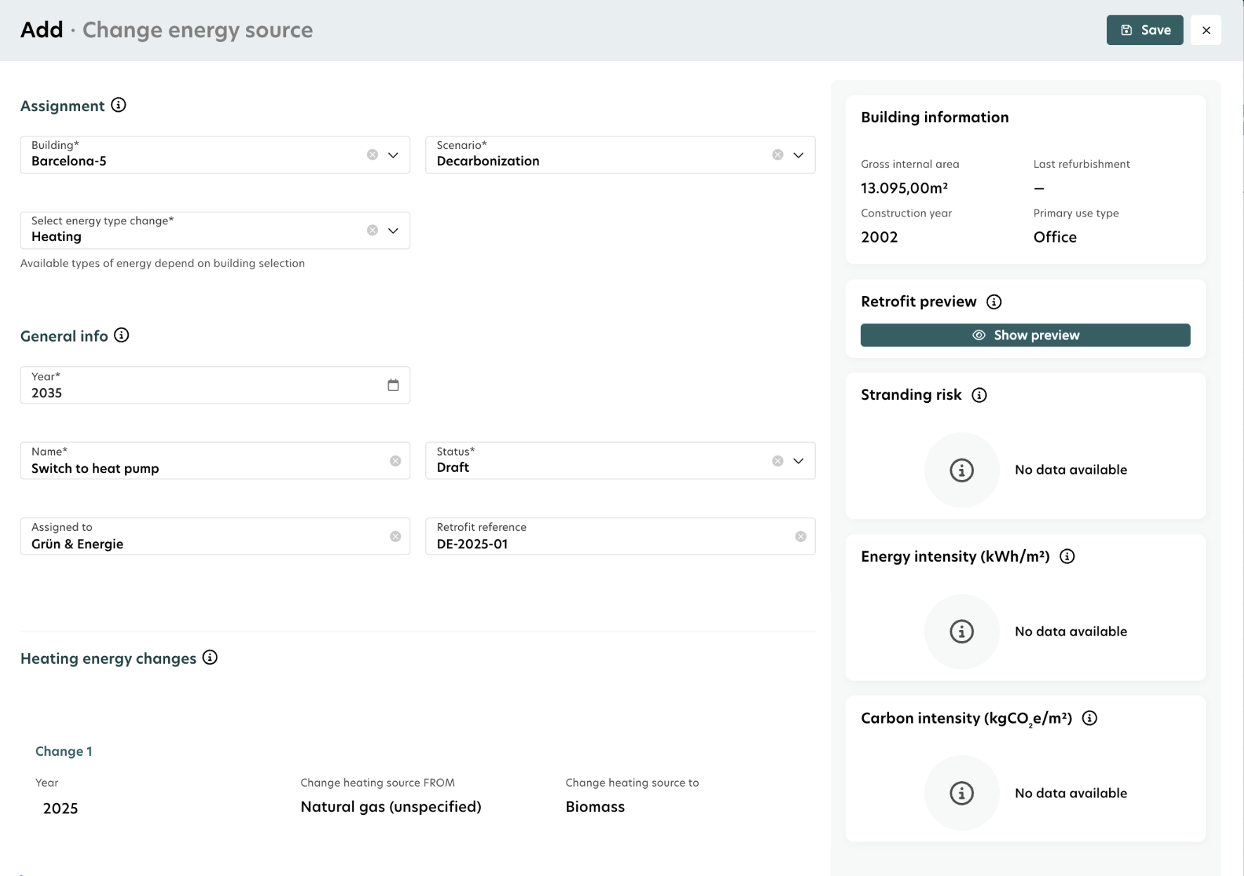The height and width of the screenshot is (876, 1244).
Task: Clear the Status Draft selection
Action: pyautogui.click(x=777, y=461)
